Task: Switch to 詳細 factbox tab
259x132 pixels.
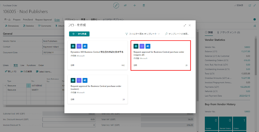Action: point(209,32)
